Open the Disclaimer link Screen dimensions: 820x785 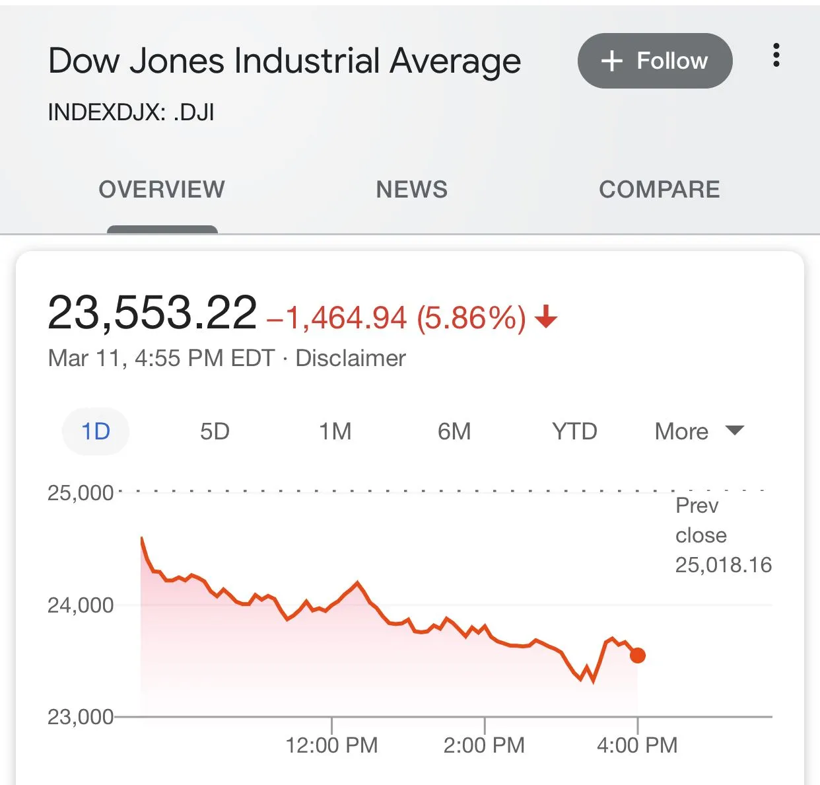350,358
